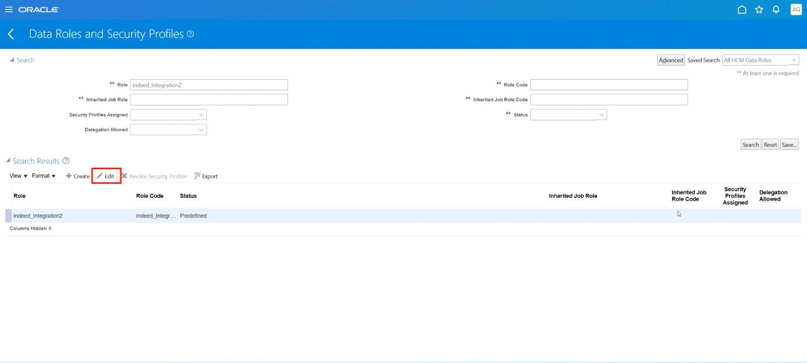Screen dimensions: 807x363
Task: Click Create in results toolbar
Action: [x=78, y=176]
